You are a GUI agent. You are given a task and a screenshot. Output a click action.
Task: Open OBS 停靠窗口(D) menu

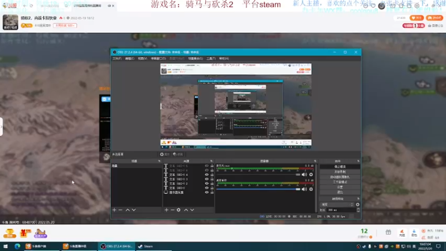click(x=158, y=59)
